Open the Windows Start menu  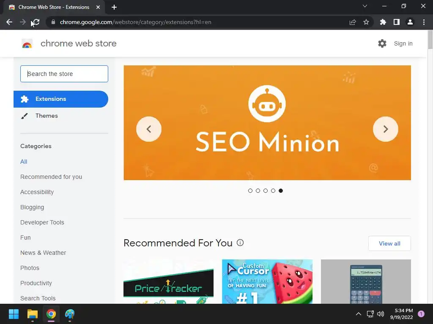[x=14, y=314]
